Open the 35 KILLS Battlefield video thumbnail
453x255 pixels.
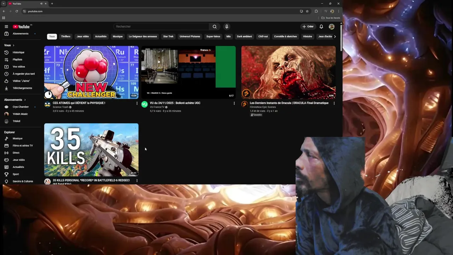(x=91, y=150)
